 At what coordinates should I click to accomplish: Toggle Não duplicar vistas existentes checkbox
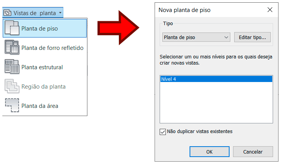pos(163,132)
